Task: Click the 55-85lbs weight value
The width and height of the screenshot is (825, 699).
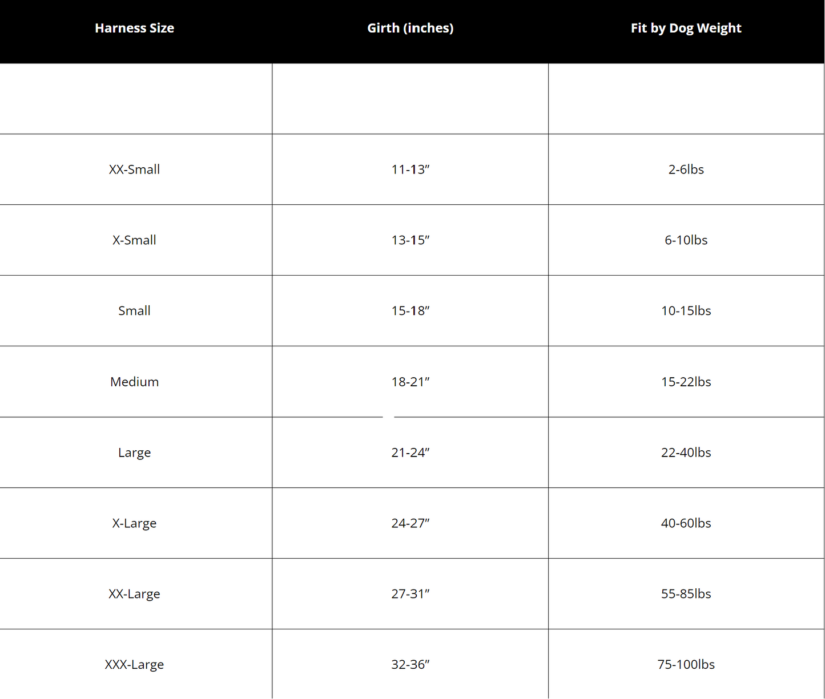Action: click(686, 594)
